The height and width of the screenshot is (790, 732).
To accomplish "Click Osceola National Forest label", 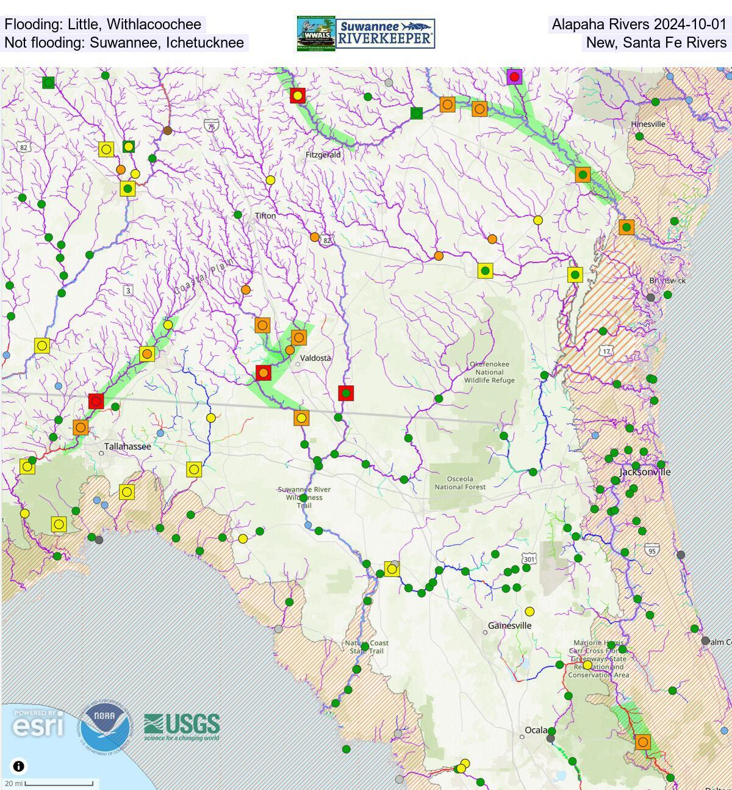I will pyautogui.click(x=460, y=483).
